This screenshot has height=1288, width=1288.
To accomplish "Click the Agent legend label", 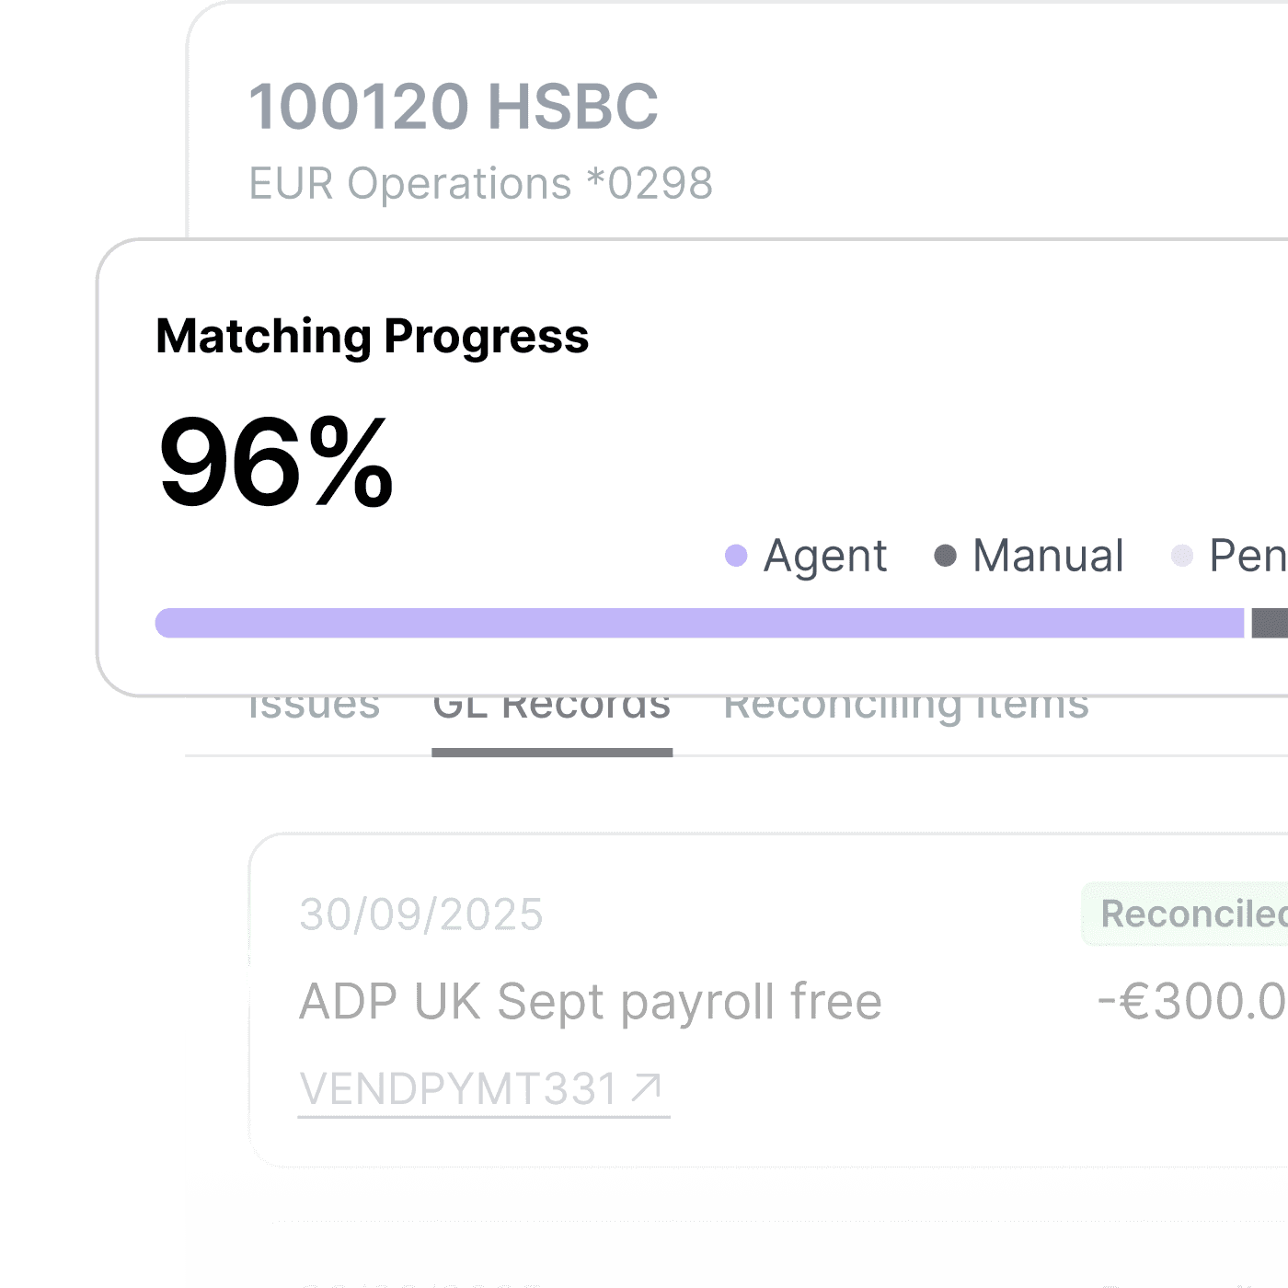I will click(825, 556).
